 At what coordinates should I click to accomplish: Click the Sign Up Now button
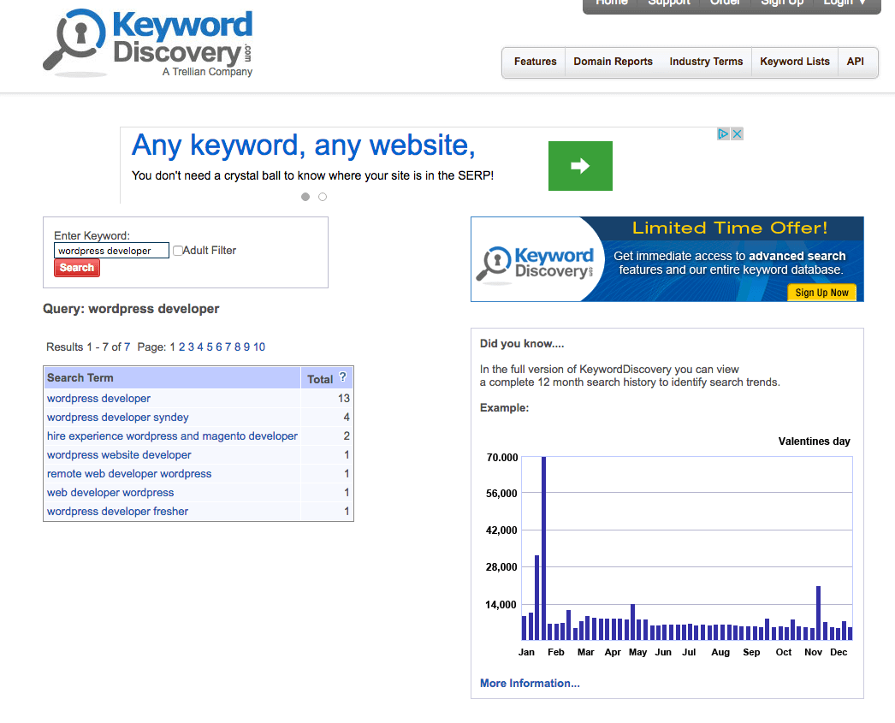coord(821,293)
